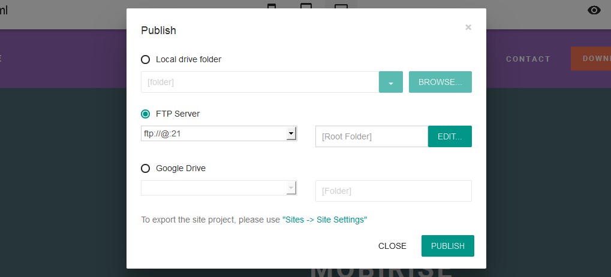The height and width of the screenshot is (277, 611).
Task: Expand the ftp://@:21 server dropdown
Action: [291, 133]
